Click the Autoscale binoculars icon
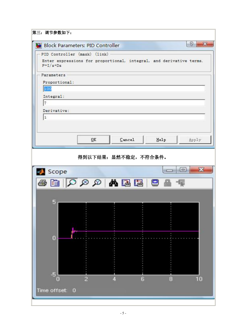This screenshot has height=335, width=237. coord(113,183)
